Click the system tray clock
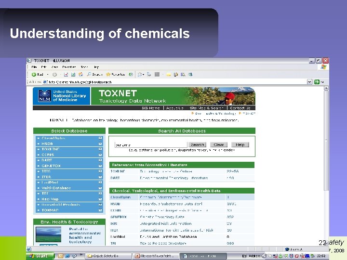The height and width of the screenshot is (260, 347). tap(321, 256)
